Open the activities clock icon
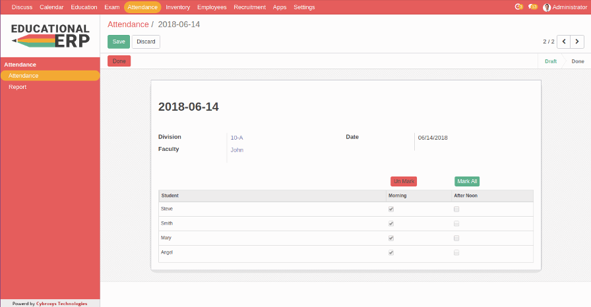This screenshot has width=591, height=307. pyautogui.click(x=519, y=7)
